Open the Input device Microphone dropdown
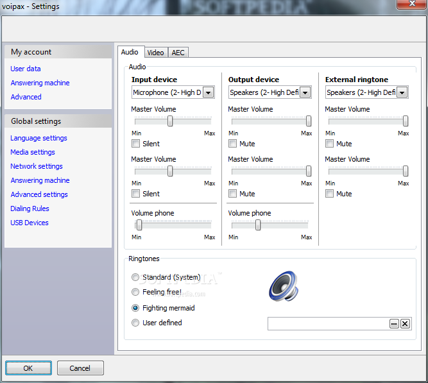 [209, 92]
